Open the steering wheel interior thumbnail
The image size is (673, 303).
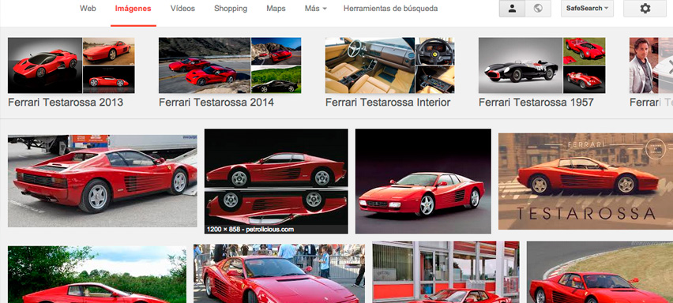pyautogui.click(x=434, y=51)
